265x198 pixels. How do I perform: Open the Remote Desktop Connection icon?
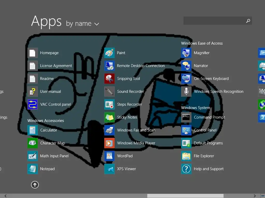[109, 66]
